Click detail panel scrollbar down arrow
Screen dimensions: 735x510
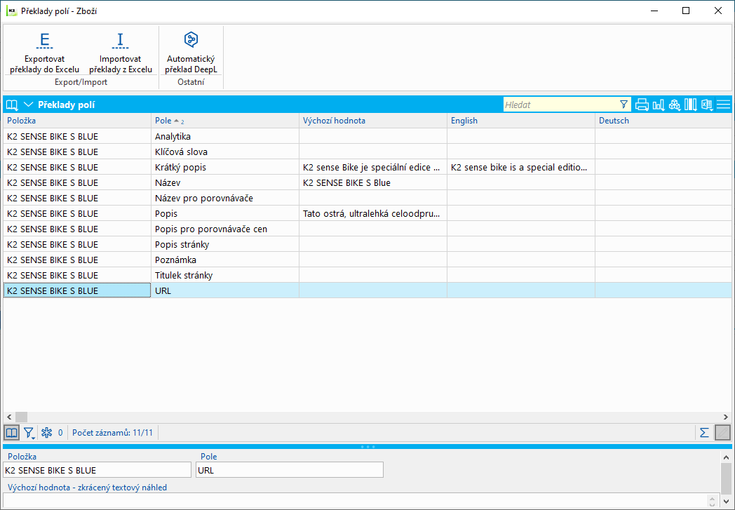coord(726,502)
